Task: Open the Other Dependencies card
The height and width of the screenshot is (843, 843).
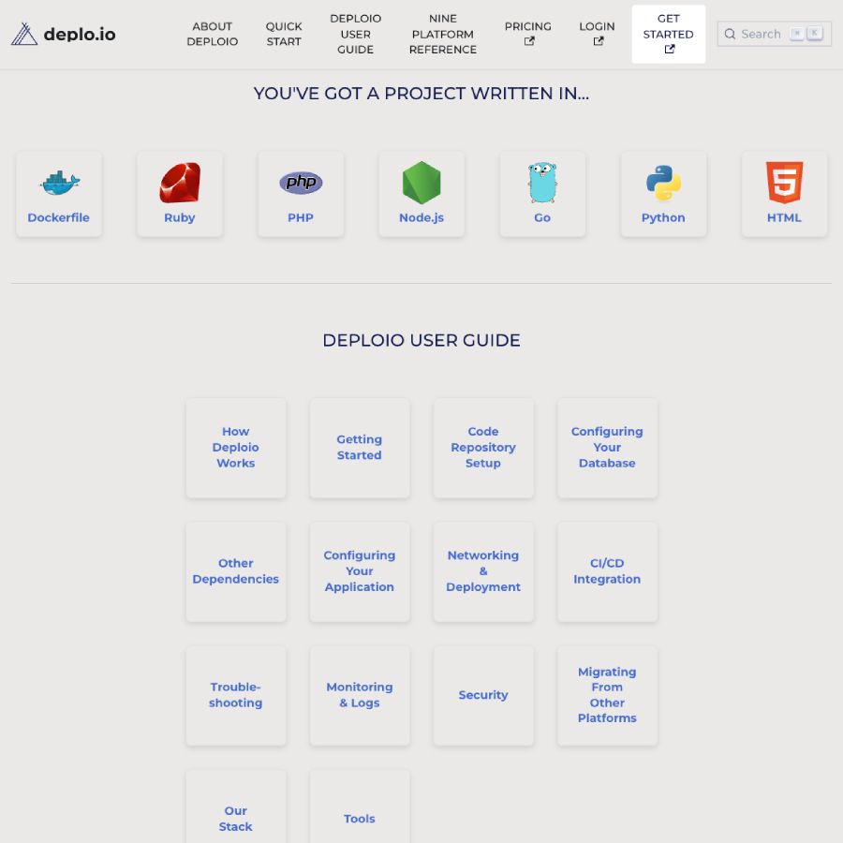Action: (236, 571)
